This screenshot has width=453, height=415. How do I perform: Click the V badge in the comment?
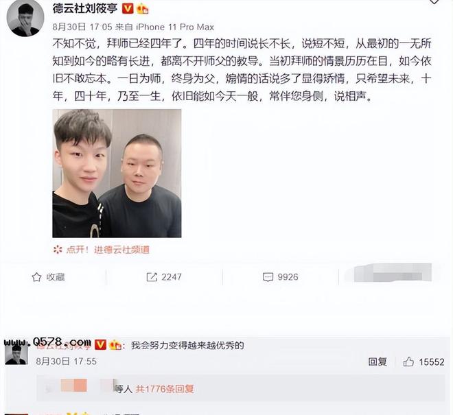click(100, 344)
